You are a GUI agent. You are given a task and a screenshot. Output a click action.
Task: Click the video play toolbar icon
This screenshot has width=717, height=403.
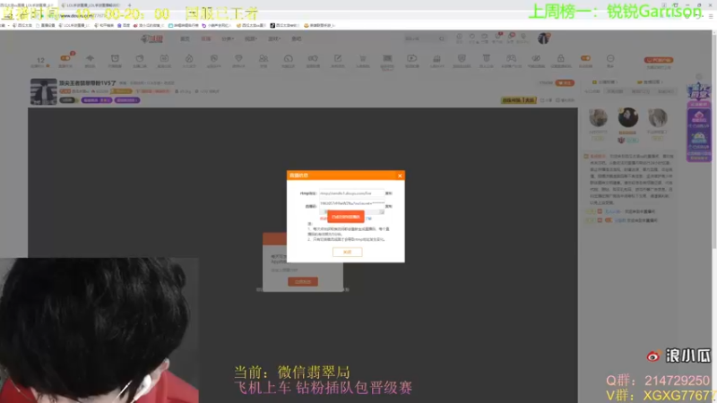pyautogui.click(x=412, y=58)
